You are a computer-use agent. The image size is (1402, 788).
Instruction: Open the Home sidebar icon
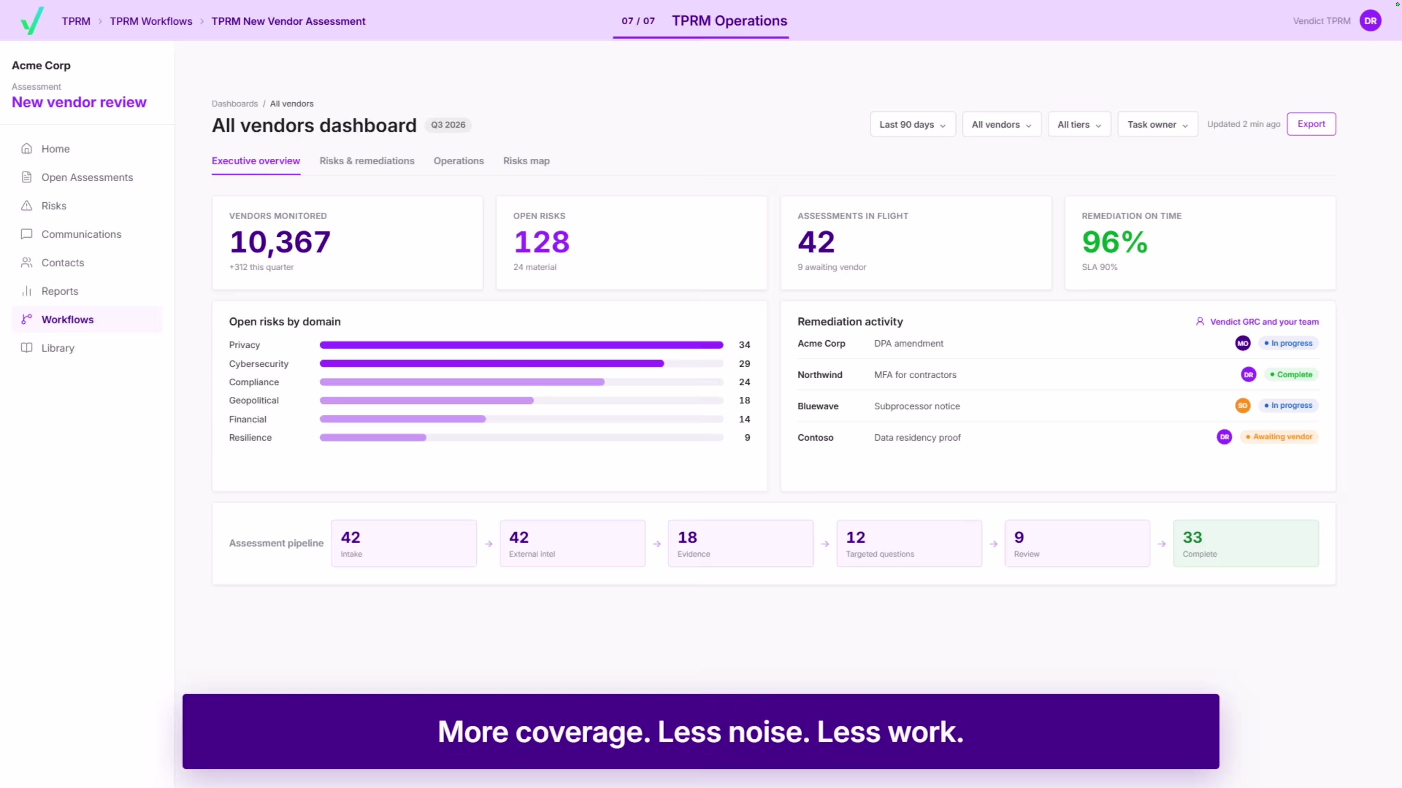coord(27,148)
